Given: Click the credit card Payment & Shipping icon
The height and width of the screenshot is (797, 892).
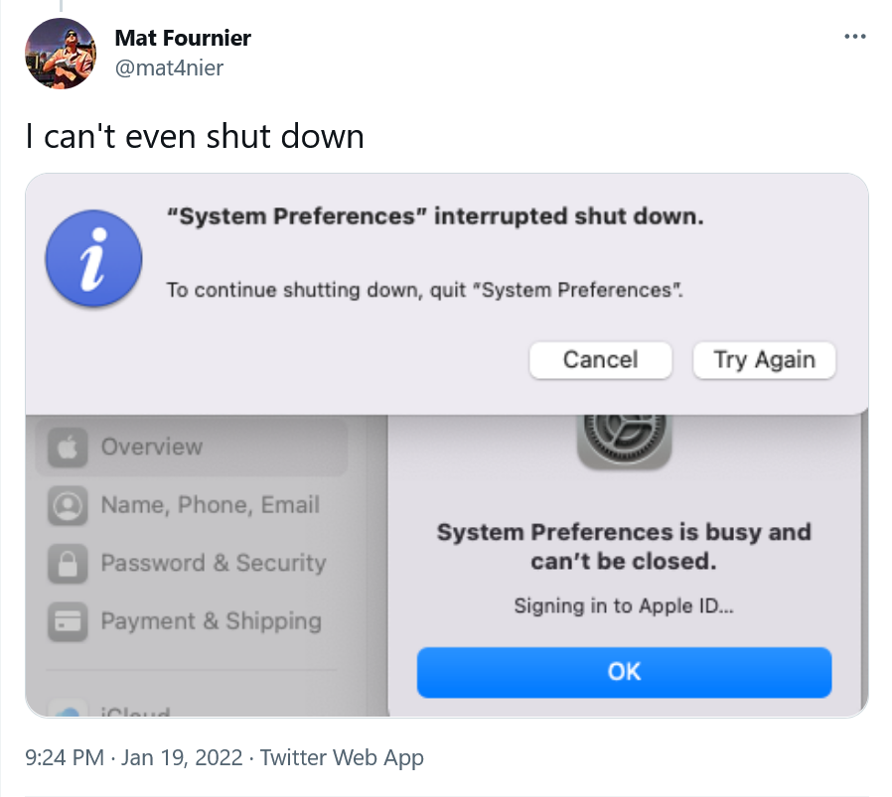Looking at the screenshot, I should click(x=68, y=621).
